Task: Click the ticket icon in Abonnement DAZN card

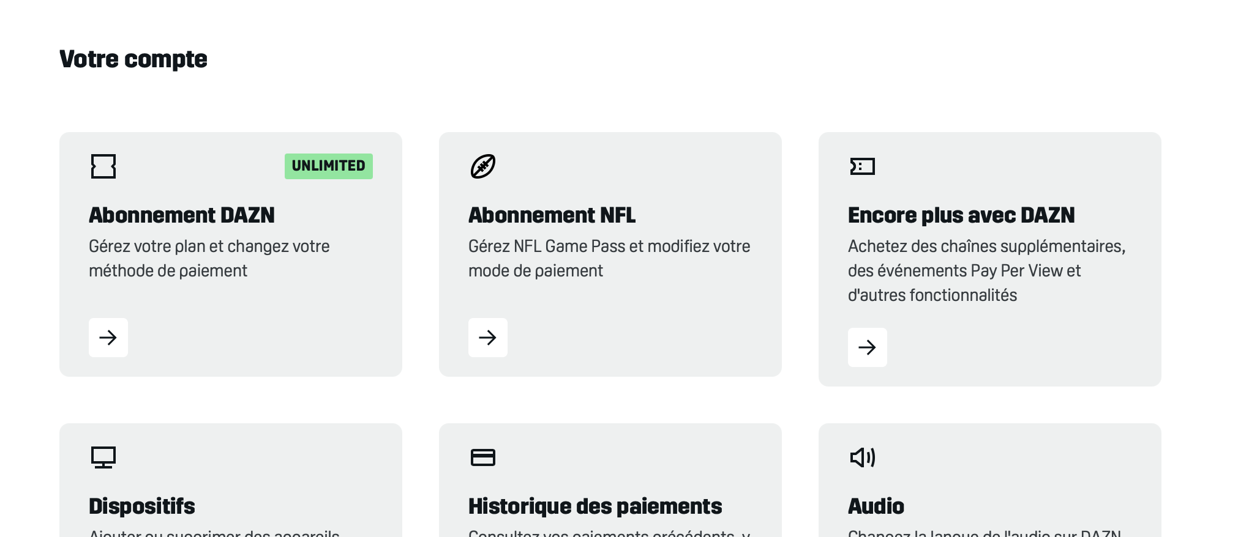Action: click(x=103, y=166)
